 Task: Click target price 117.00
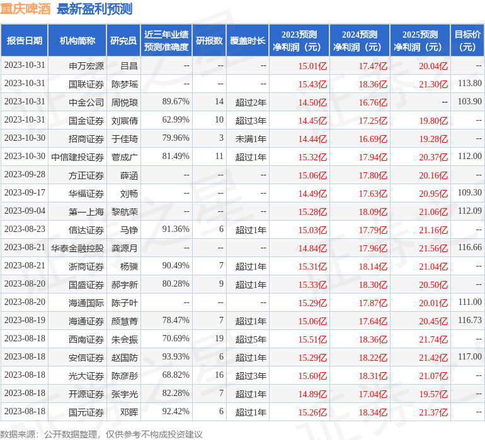(x=470, y=356)
